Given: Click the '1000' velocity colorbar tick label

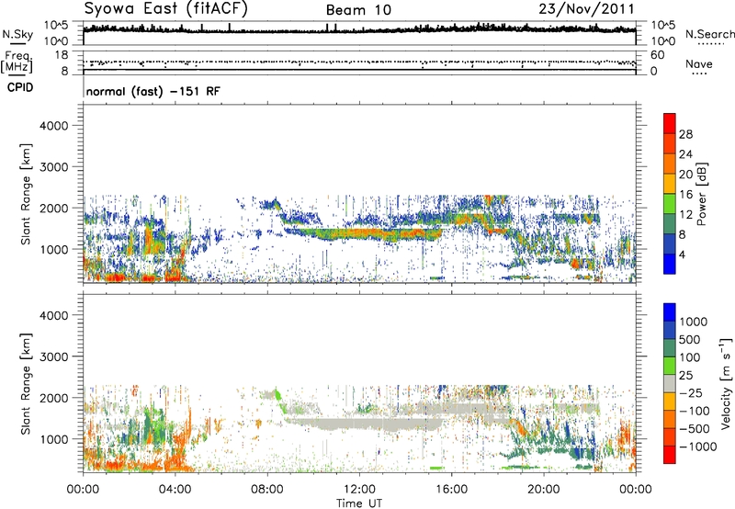Looking at the screenshot, I should [693, 322].
